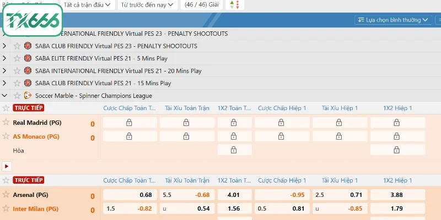Select Inter Milan handicap odds -0.82
Viewport: 441px width, 220px height.
tap(130, 208)
